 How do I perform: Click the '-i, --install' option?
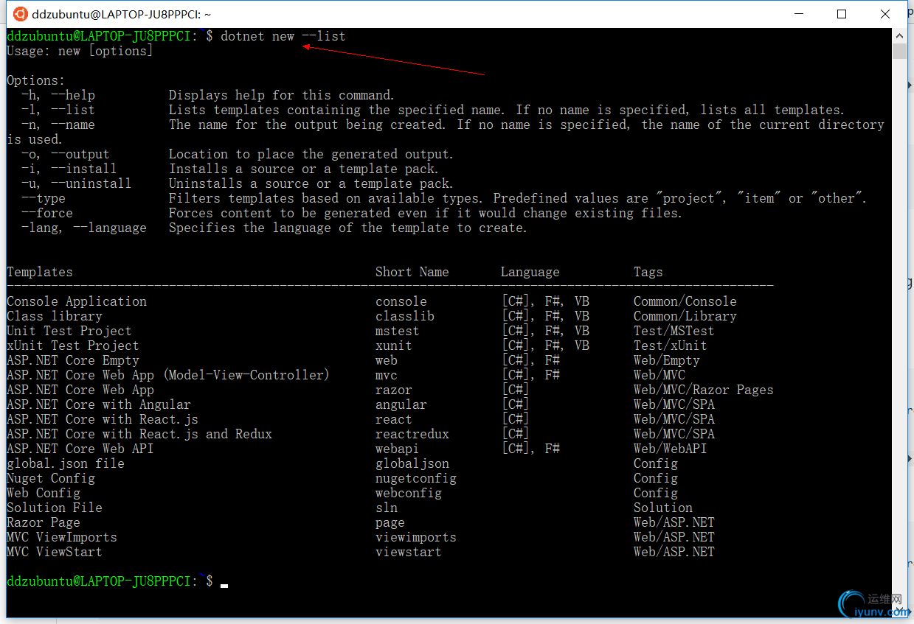coord(69,169)
